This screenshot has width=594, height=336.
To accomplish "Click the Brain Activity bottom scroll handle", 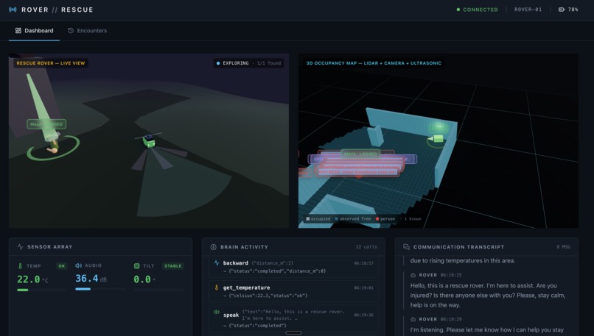I will tap(293, 333).
